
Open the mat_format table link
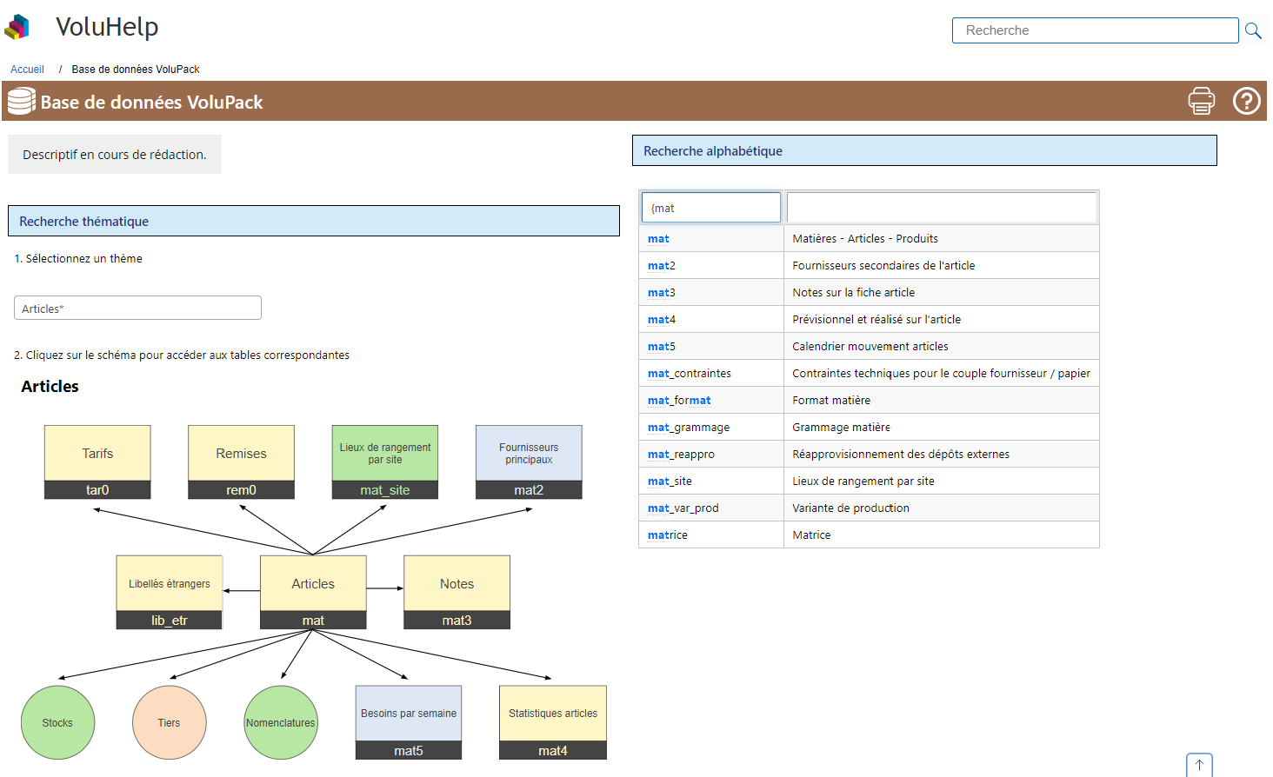click(x=679, y=401)
